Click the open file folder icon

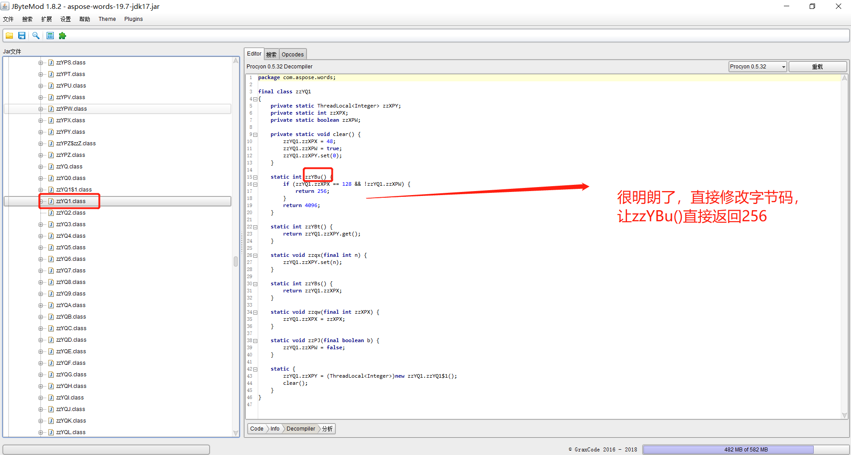tap(9, 36)
